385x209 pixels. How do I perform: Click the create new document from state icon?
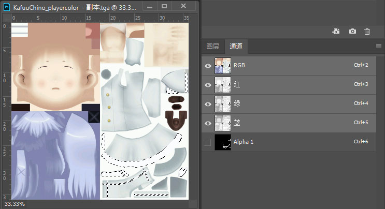click(336, 32)
